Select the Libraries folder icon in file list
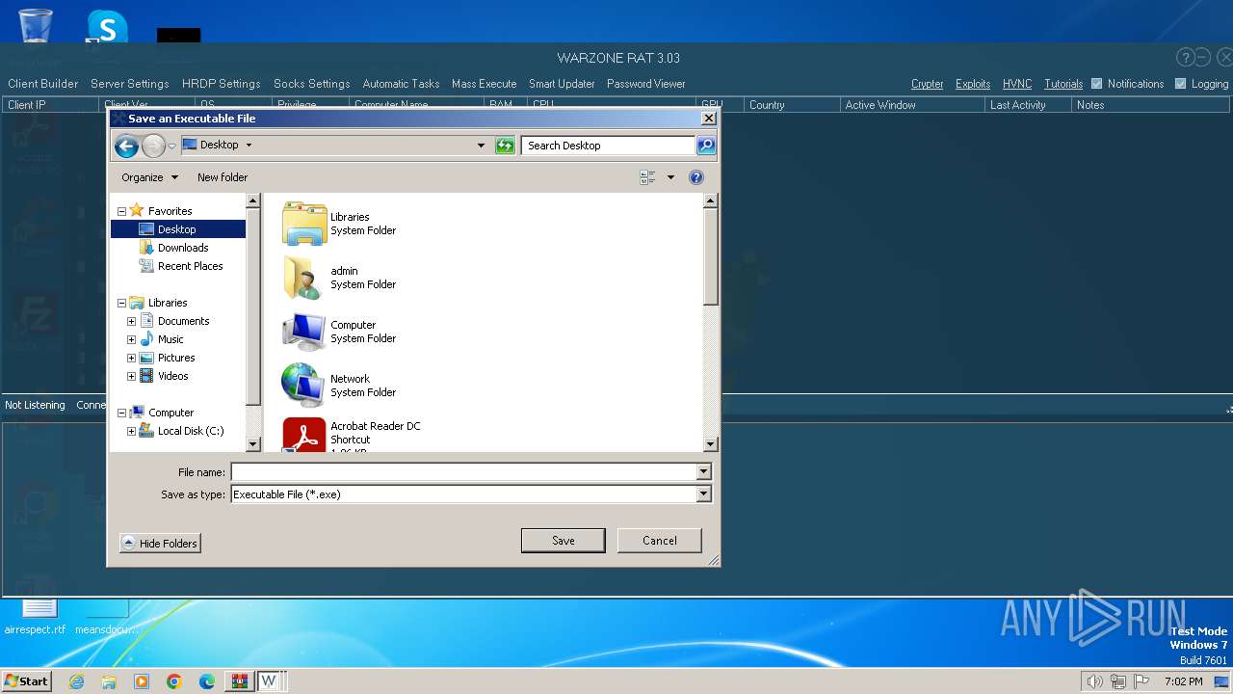Viewport: 1233px width, 694px height. 304,224
